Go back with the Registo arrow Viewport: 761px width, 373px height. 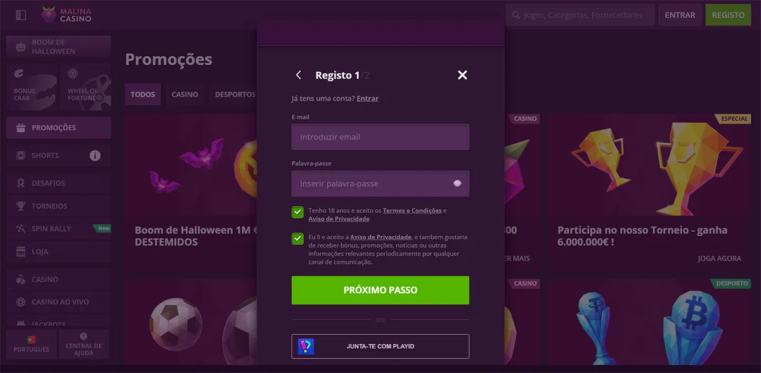tap(299, 75)
